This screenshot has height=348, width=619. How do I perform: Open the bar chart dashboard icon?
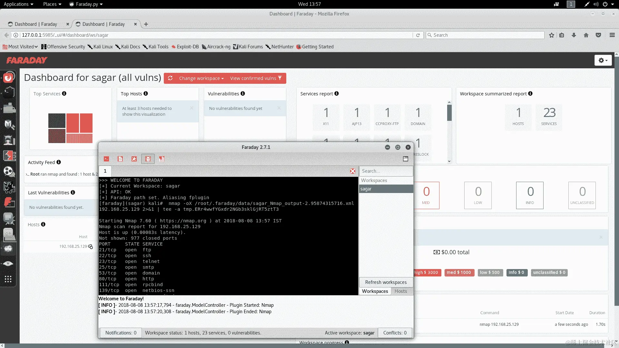click(x=162, y=159)
